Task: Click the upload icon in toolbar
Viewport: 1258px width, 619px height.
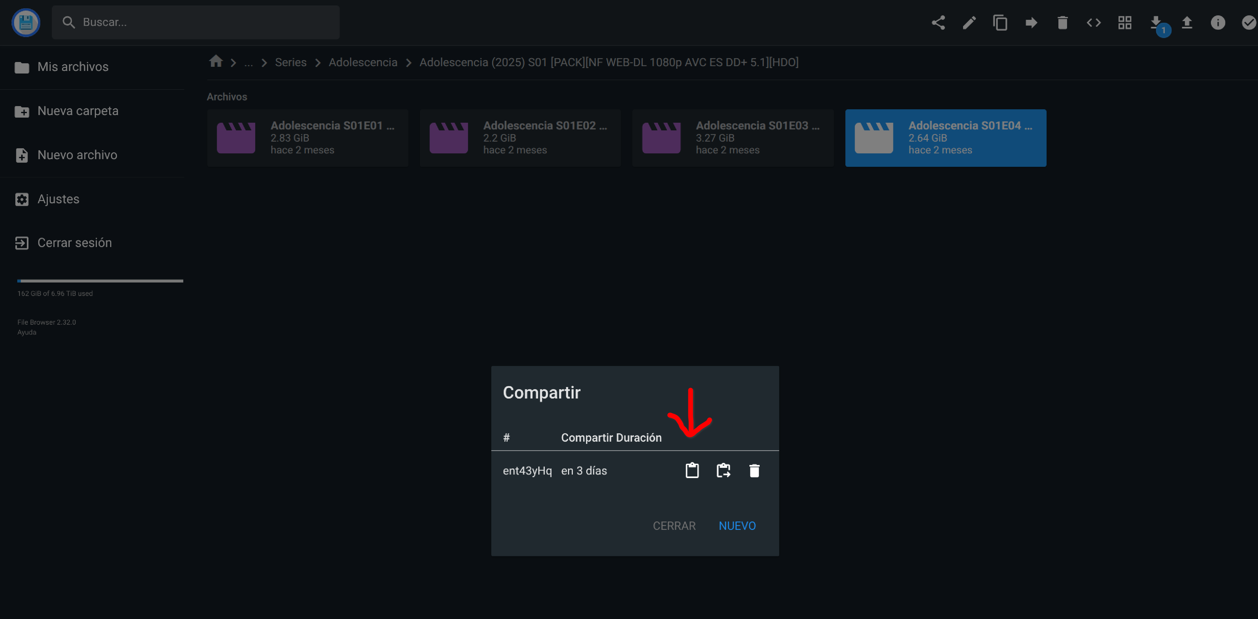Action: tap(1187, 22)
